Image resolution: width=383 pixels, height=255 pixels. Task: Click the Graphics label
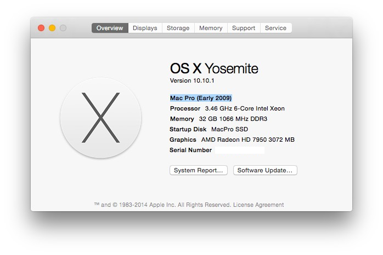coord(183,140)
